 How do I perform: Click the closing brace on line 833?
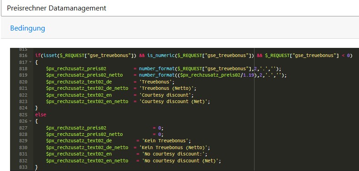click(36, 167)
